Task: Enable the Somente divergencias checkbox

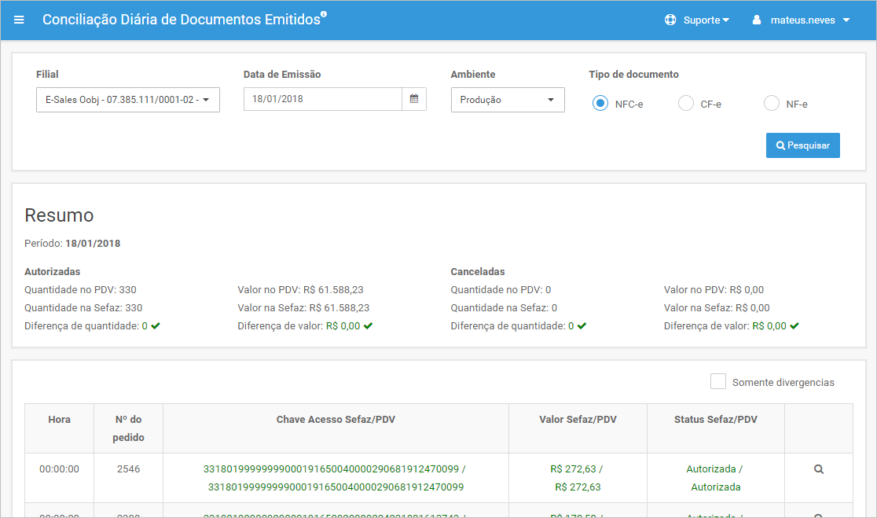Action: click(718, 381)
